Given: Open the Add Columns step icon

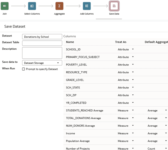Looking at the screenshot, I should 87,6.
